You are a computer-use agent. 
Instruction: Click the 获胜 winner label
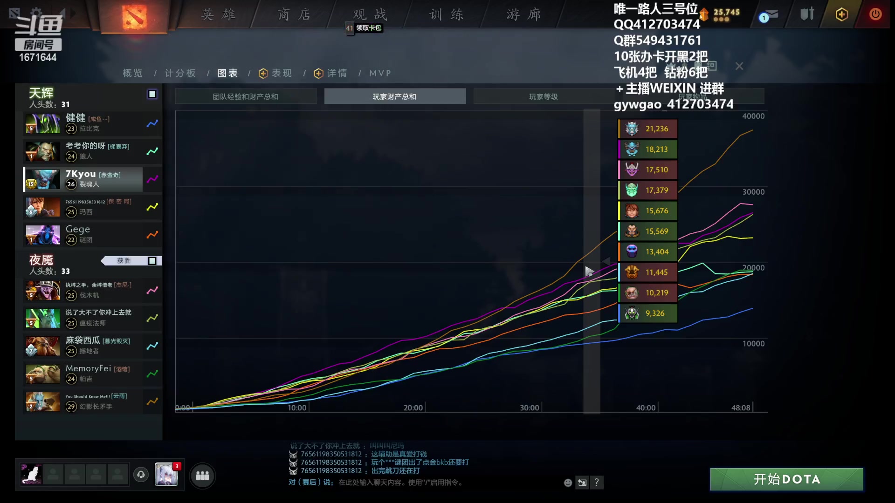tap(124, 261)
